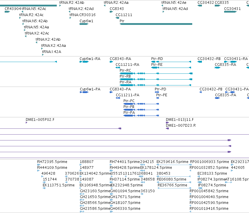Click the EK113751.5prime EST label
249x213 pixels.
point(59,185)
